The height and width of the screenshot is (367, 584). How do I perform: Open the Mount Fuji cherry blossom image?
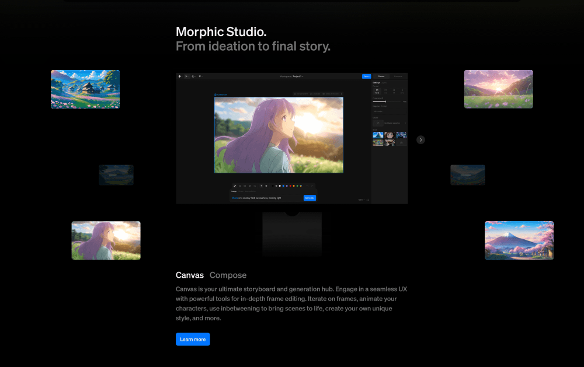(519, 240)
